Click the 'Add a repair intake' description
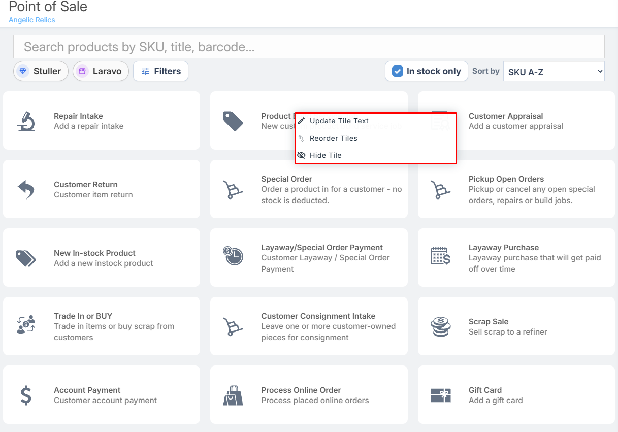The width and height of the screenshot is (618, 432). (x=89, y=126)
